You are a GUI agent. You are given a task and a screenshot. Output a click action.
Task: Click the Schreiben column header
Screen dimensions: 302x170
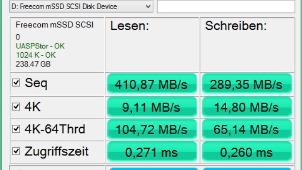pos(236,27)
